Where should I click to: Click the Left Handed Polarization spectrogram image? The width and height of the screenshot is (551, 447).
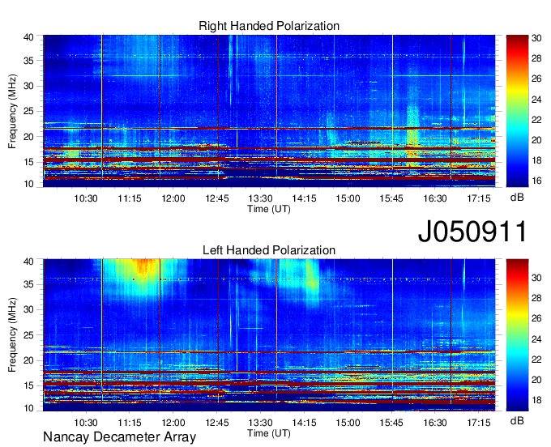[269, 335]
